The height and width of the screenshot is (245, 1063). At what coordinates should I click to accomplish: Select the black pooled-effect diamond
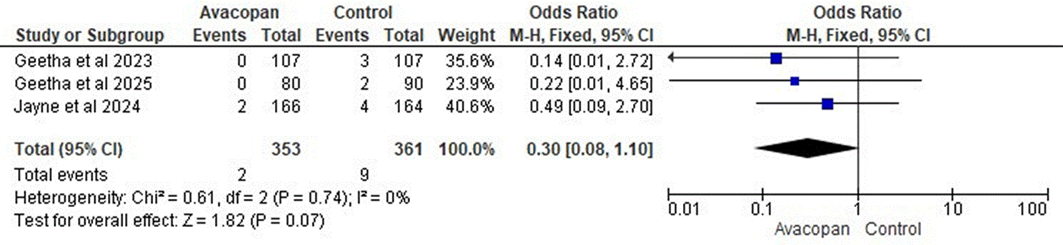[x=806, y=148]
